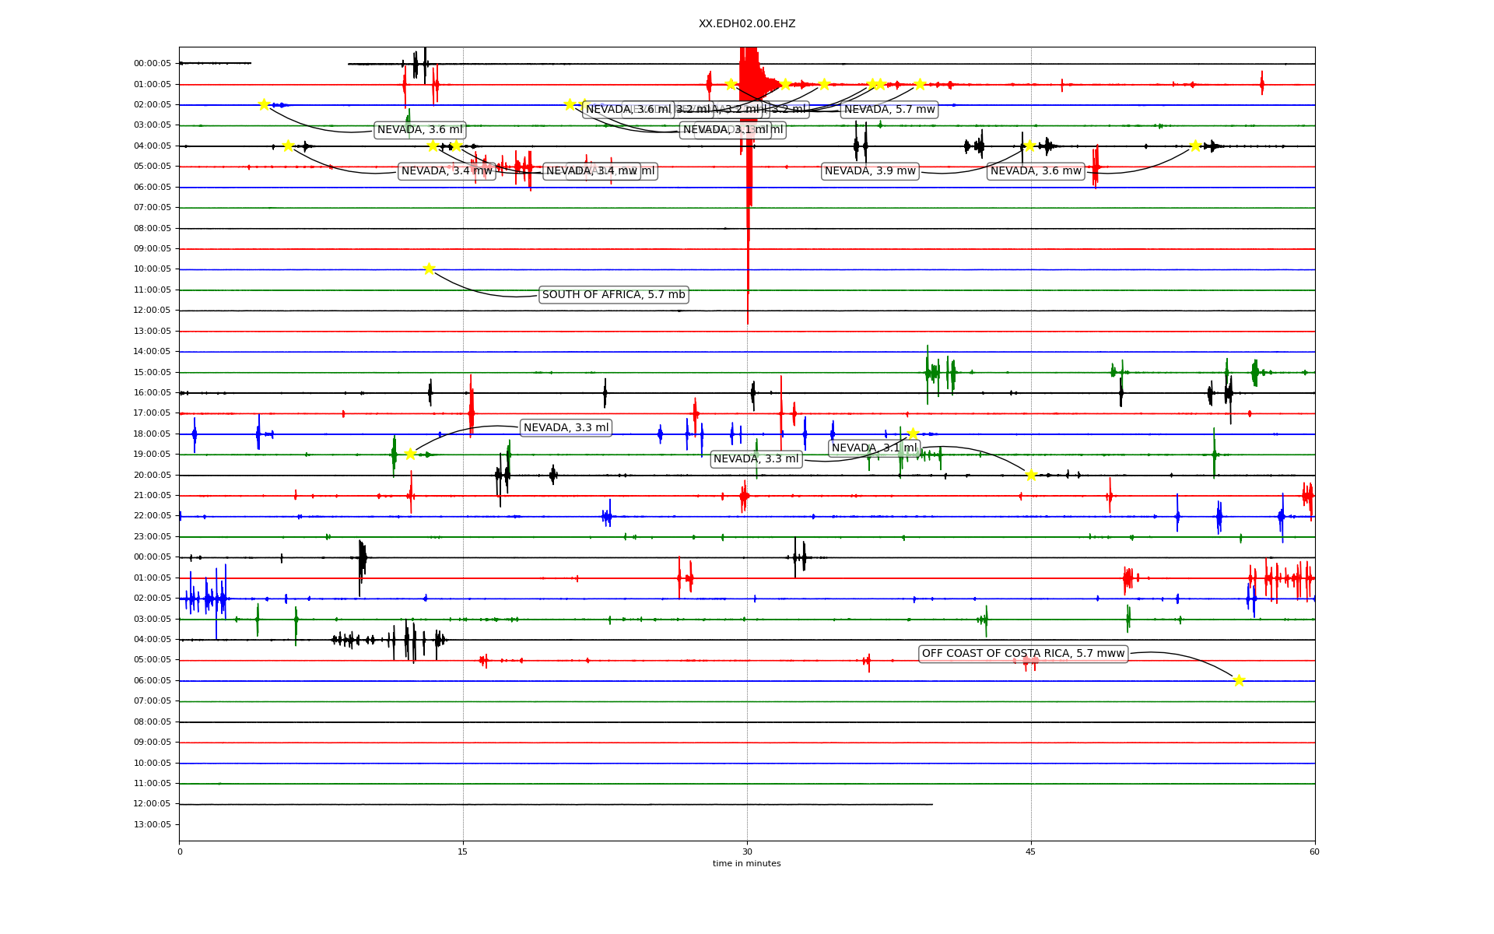The height and width of the screenshot is (934, 1494).
Task: Click the leftmost star on upper 02:00:05 trace
Action: click(264, 105)
